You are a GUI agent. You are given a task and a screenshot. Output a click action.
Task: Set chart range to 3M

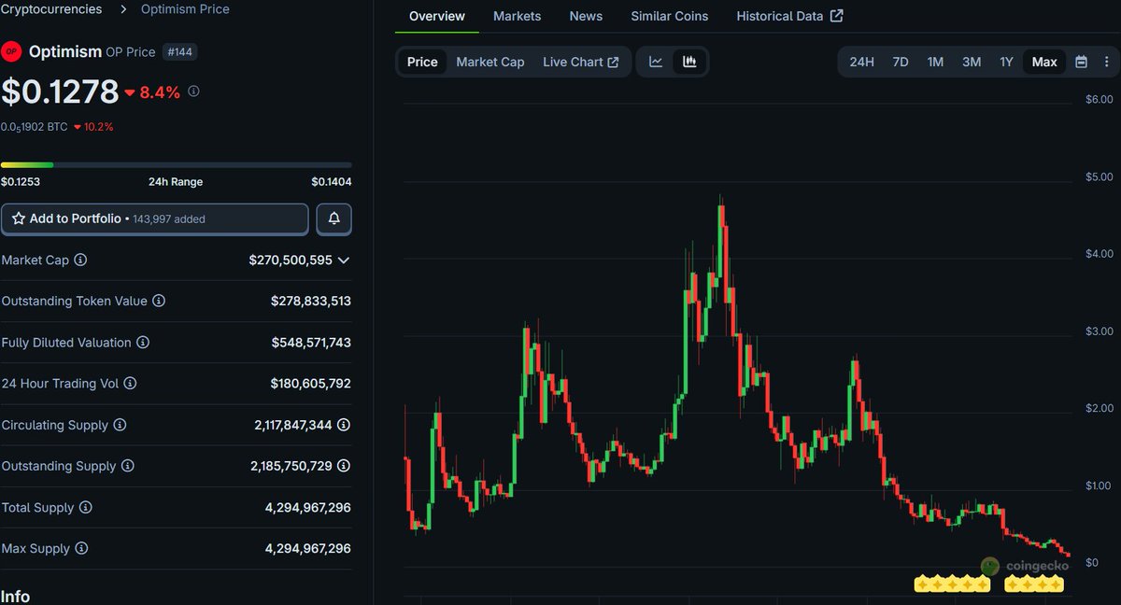tap(972, 62)
